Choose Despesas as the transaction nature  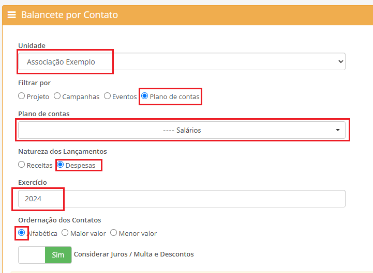[x=61, y=165]
